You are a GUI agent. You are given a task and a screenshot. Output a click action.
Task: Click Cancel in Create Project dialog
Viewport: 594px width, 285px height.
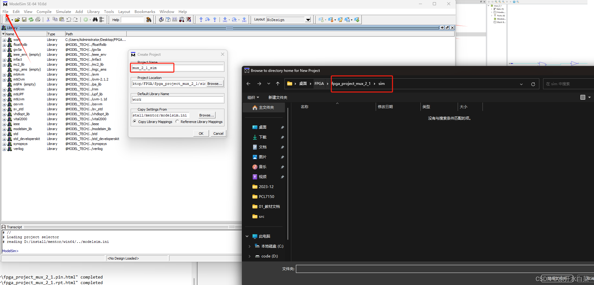(218, 134)
